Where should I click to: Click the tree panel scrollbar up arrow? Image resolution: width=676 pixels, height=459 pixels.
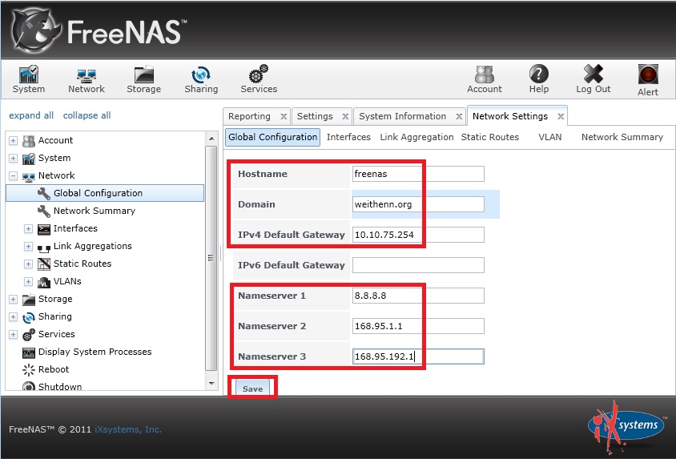[x=211, y=139]
